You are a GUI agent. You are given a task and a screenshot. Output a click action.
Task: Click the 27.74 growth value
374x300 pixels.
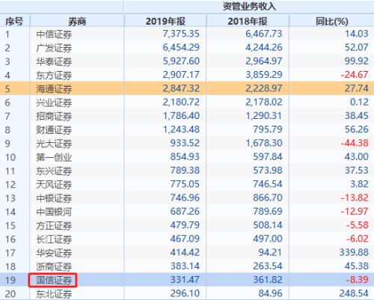tap(356, 88)
